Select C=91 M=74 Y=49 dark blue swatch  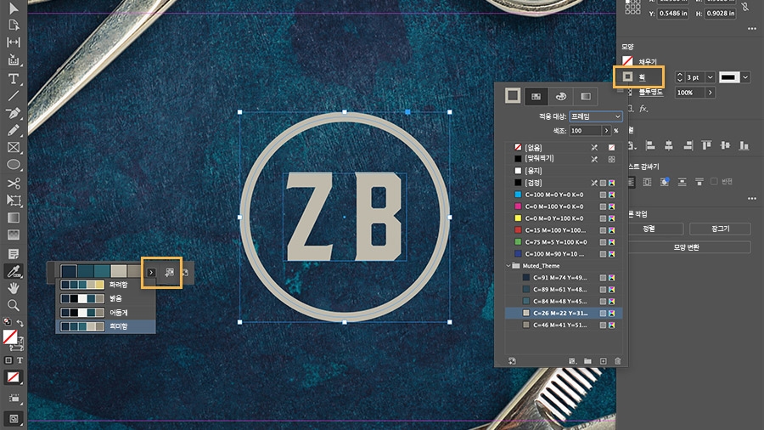pyautogui.click(x=564, y=277)
